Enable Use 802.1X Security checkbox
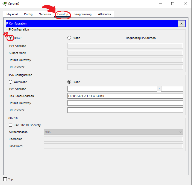Viewport: 192px width, 185px height. click(x=11, y=125)
